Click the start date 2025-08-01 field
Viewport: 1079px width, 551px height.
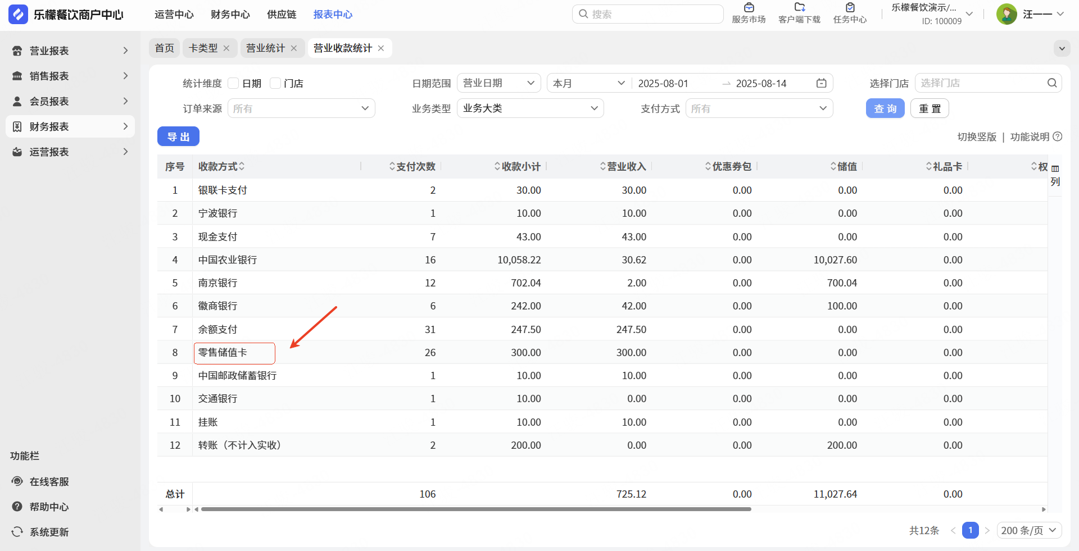[663, 83]
